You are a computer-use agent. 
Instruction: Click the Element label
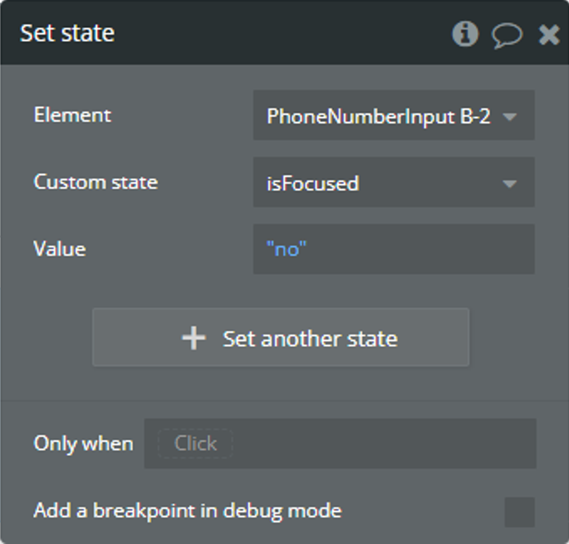(72, 115)
